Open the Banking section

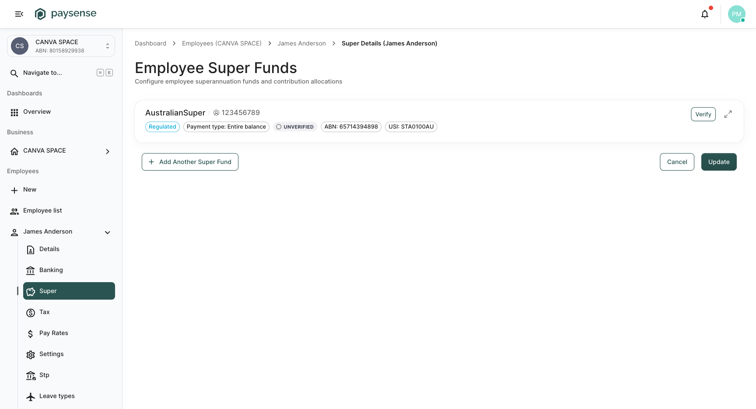[69, 270]
